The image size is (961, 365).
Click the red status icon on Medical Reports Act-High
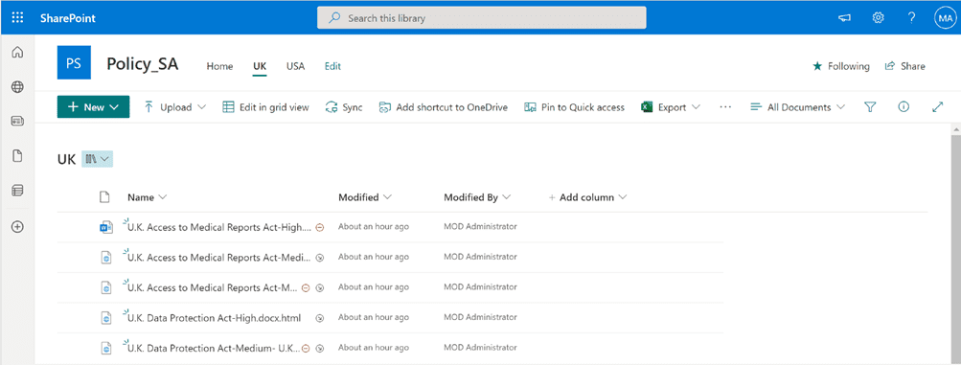[x=319, y=227]
